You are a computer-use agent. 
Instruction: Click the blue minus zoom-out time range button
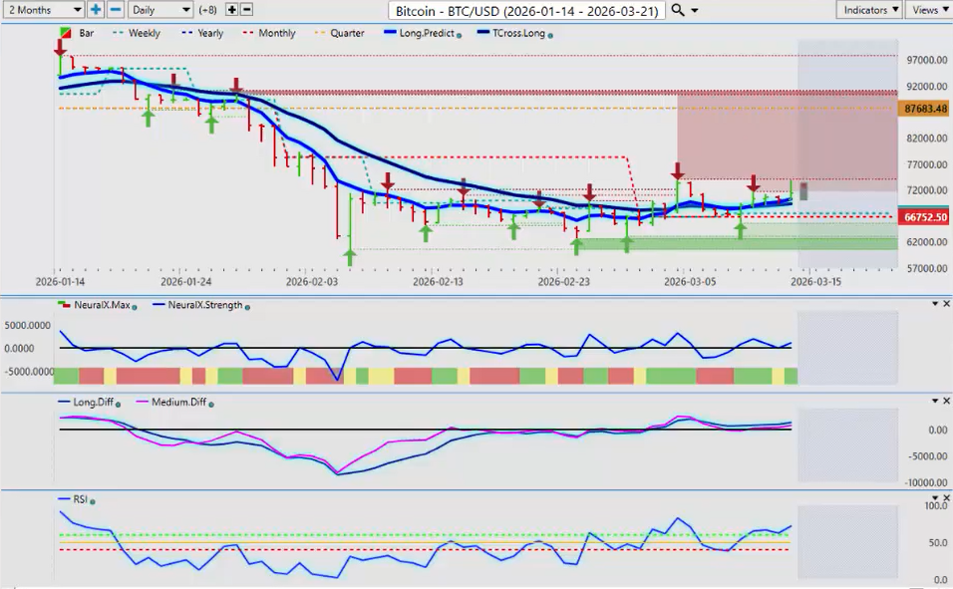[x=116, y=9]
